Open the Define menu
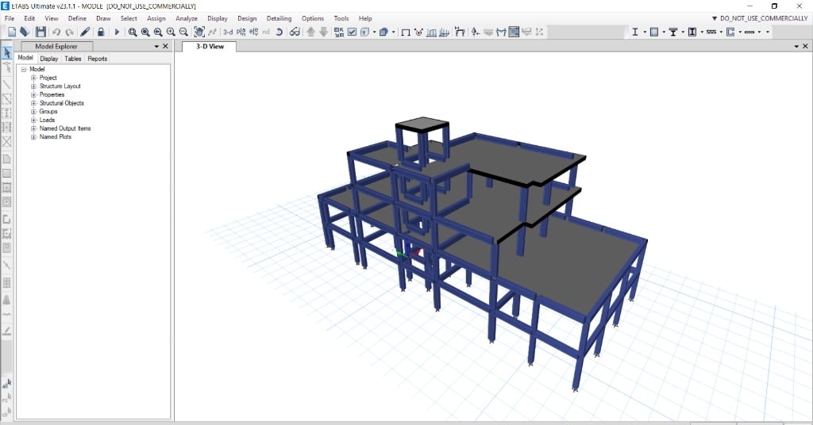 coord(77,18)
